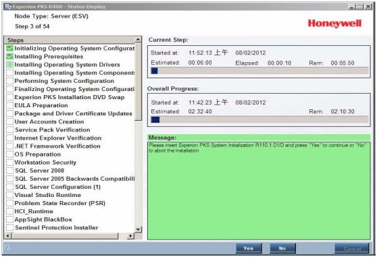The image size is (377, 257).
Task: Click the Overall remaining time 02:10:30
Action: tap(343, 111)
